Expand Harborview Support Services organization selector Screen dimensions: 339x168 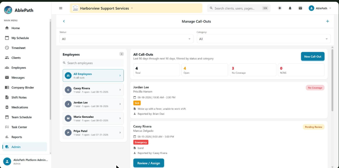[x=136, y=8]
